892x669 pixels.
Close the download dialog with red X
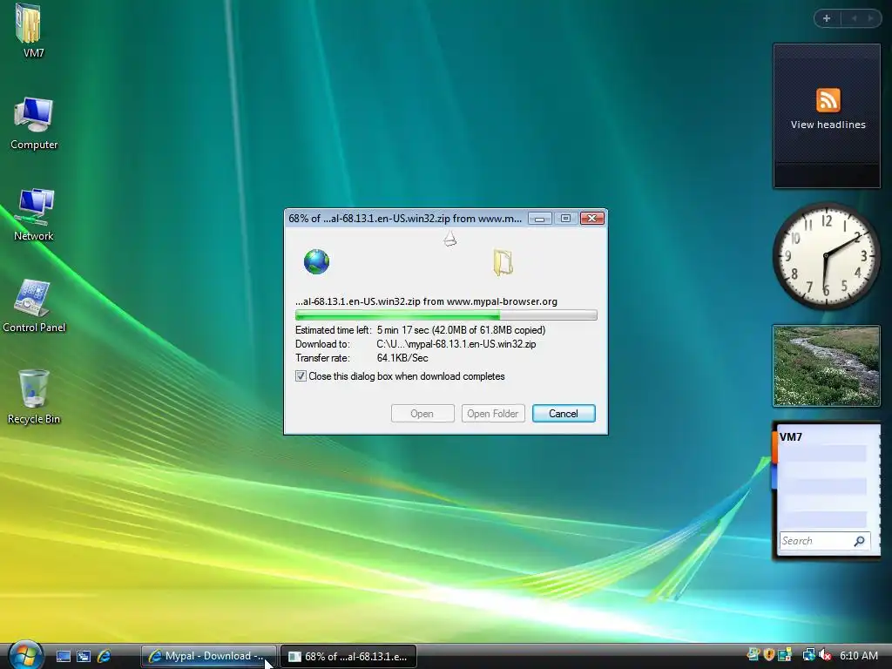pyautogui.click(x=591, y=219)
